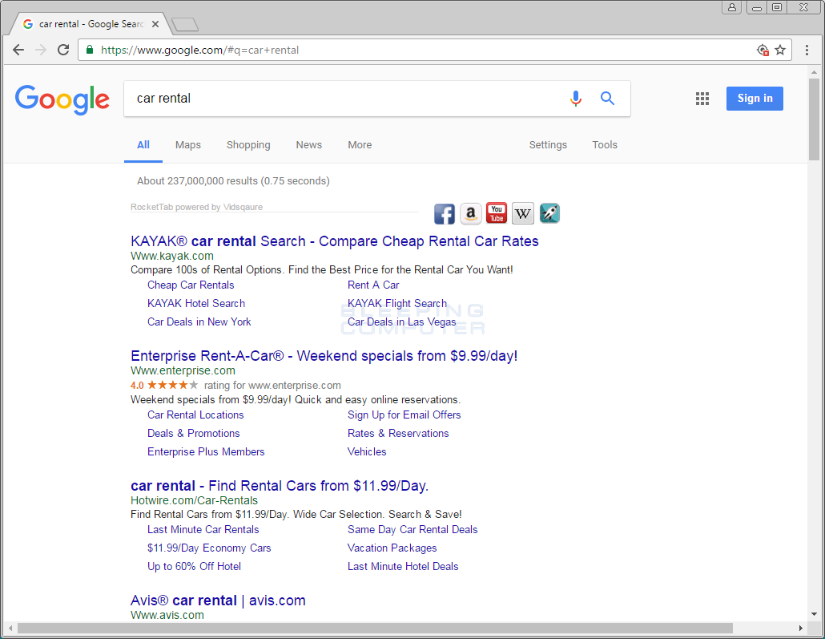Open the Enterprise Rent-A-Car result title

(324, 356)
